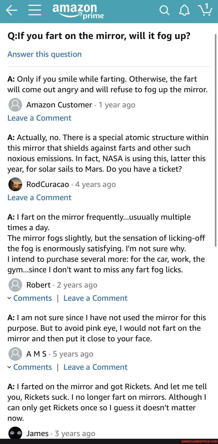Leave a comment on RodCuracao's answer
The width and height of the screenshot is (218, 444).
pyautogui.click(x=39, y=198)
